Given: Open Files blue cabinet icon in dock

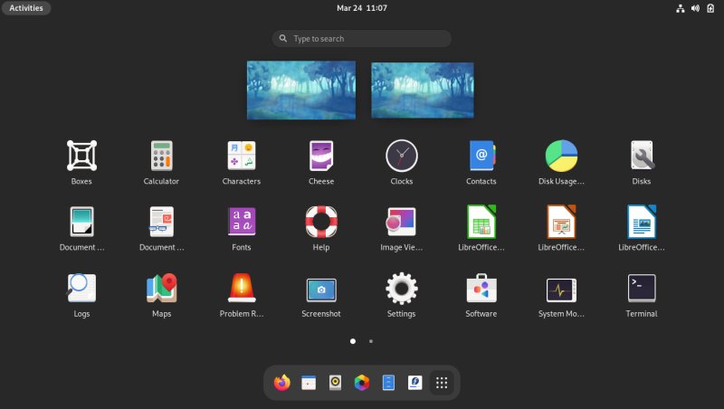Looking at the screenshot, I should (388, 383).
